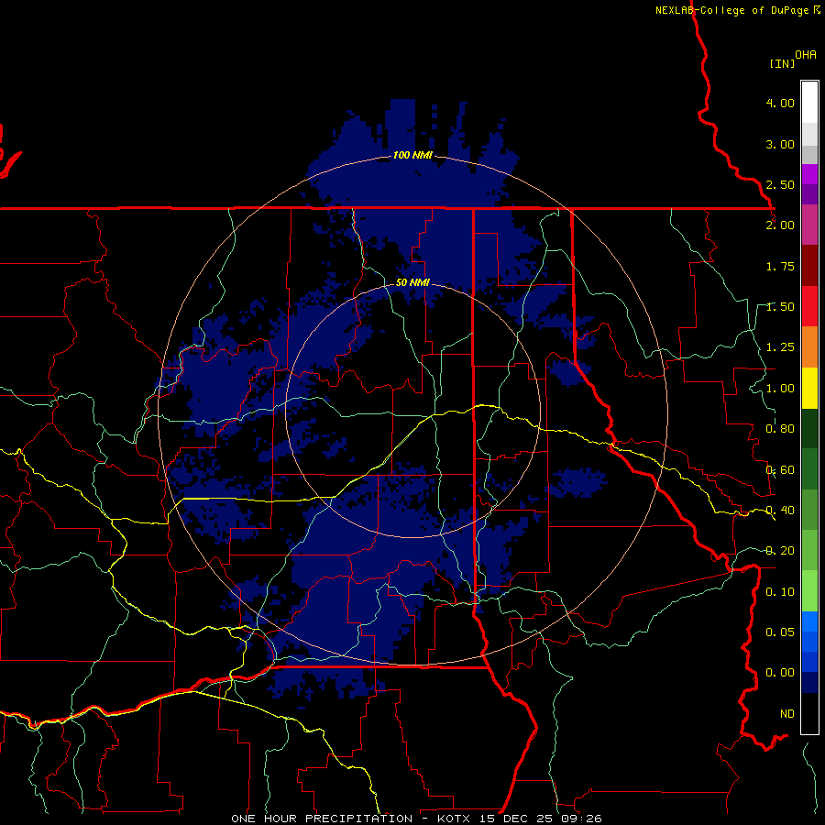Image resolution: width=825 pixels, height=825 pixels.
Task: Select the pink 2.00 legend swatch
Action: (809, 225)
